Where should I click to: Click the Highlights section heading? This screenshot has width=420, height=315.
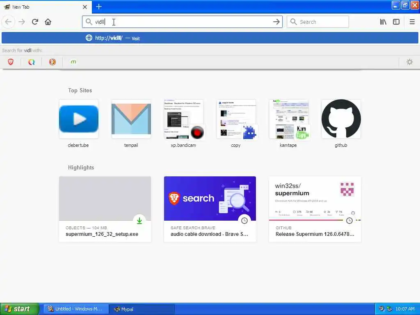pos(81,168)
